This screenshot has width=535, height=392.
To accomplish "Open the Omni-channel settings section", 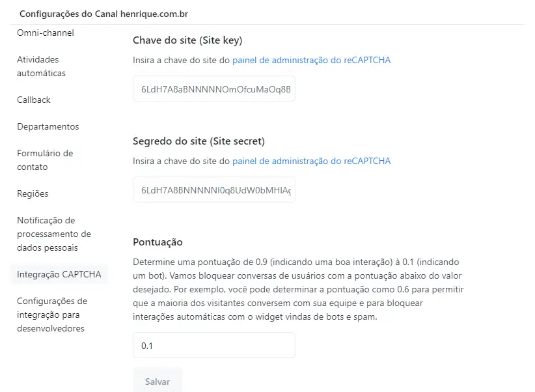I will 46,33.
